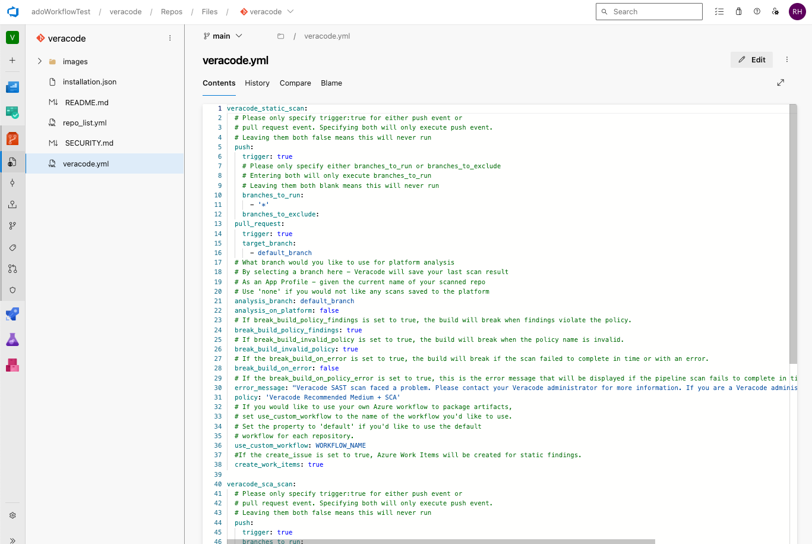Click the 'policy:' line in the code
The height and width of the screenshot is (544, 812).
(317, 397)
